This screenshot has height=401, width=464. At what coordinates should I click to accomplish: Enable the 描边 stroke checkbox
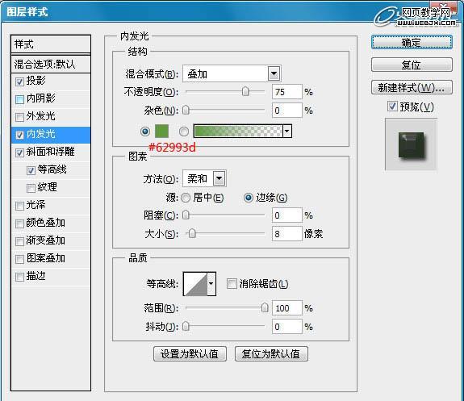coord(19,277)
